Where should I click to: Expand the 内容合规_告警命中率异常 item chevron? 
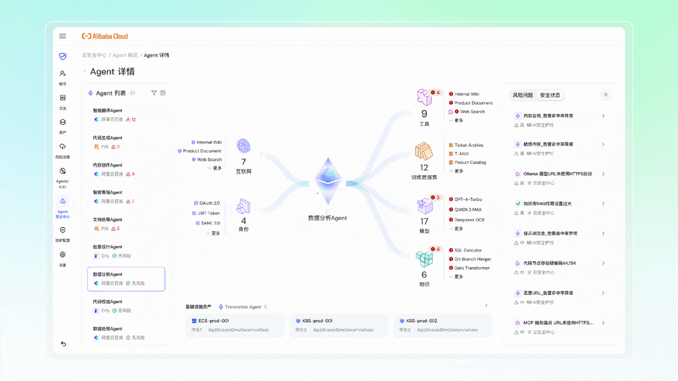[x=603, y=116]
